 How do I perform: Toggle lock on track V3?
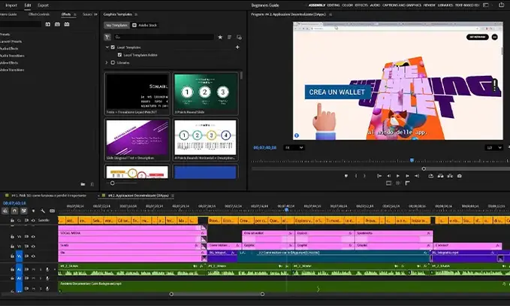(x=12, y=237)
